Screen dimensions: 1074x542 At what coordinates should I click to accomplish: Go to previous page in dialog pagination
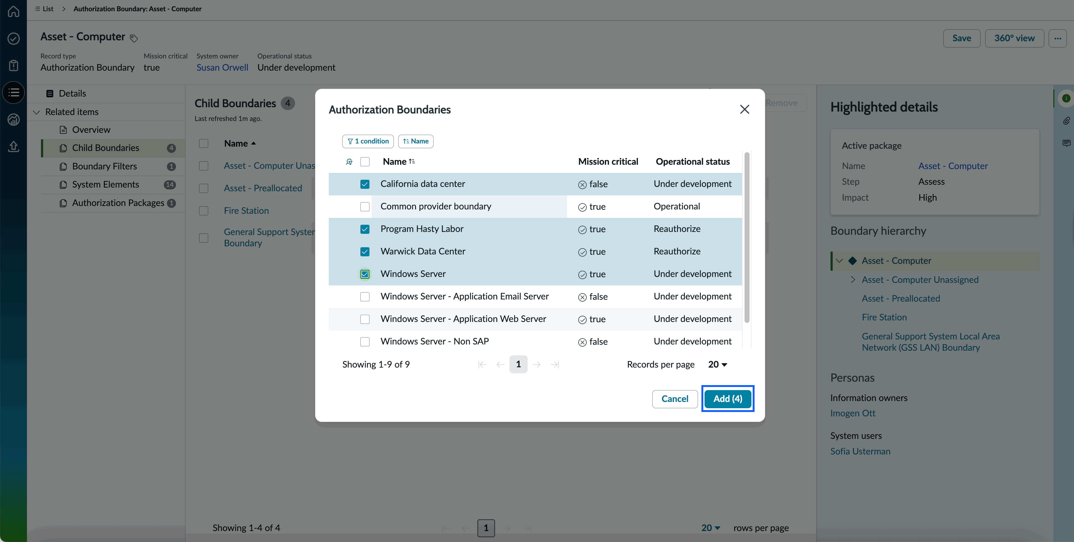pyautogui.click(x=500, y=364)
